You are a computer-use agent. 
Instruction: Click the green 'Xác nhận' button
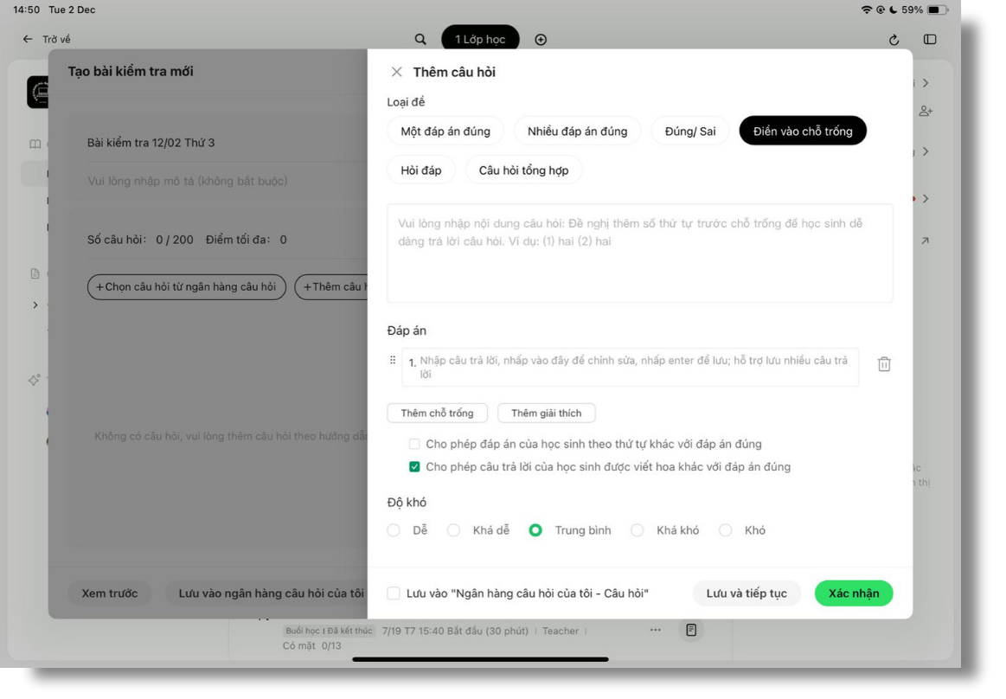tap(853, 593)
